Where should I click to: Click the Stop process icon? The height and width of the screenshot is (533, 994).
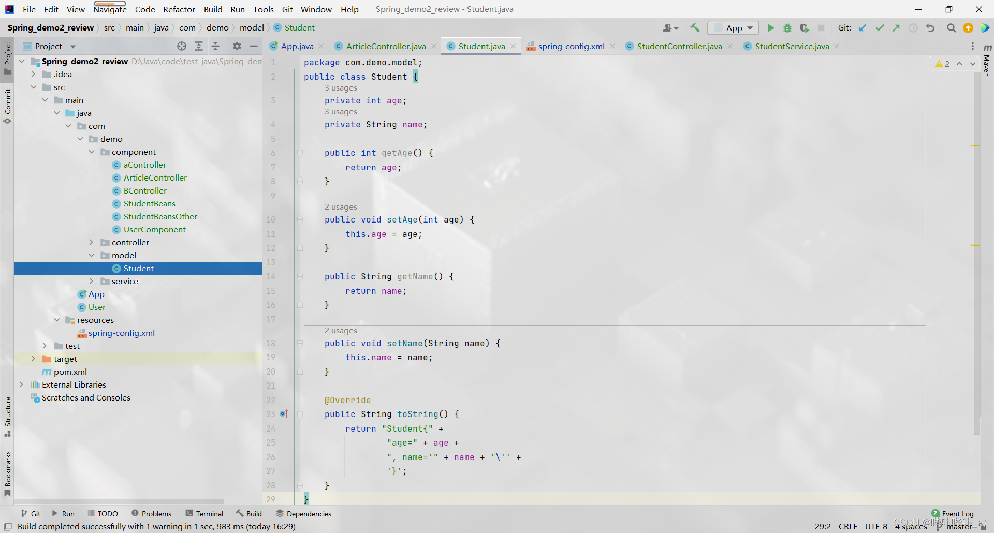(x=821, y=28)
